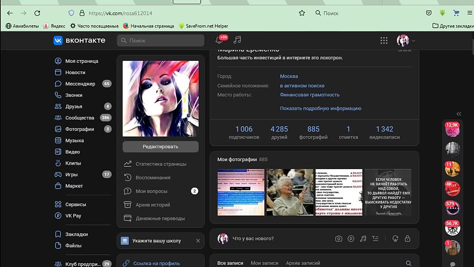The image size is (474, 267).
Task: Open Моя страница in sidebar
Action: pos(82,61)
